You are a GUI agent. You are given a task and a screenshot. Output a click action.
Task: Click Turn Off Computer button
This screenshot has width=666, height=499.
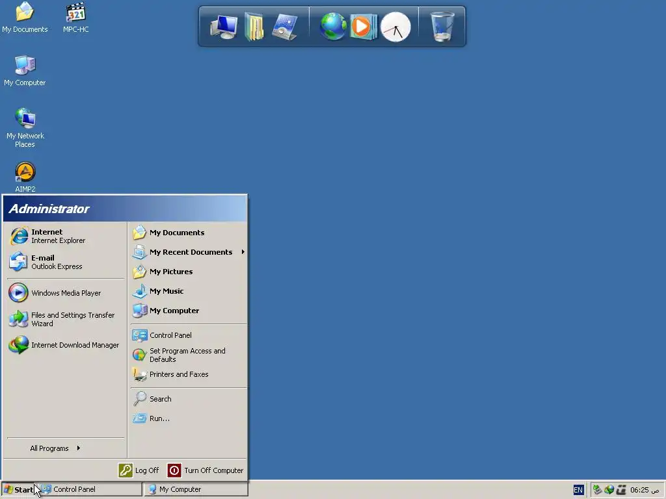coord(206,470)
